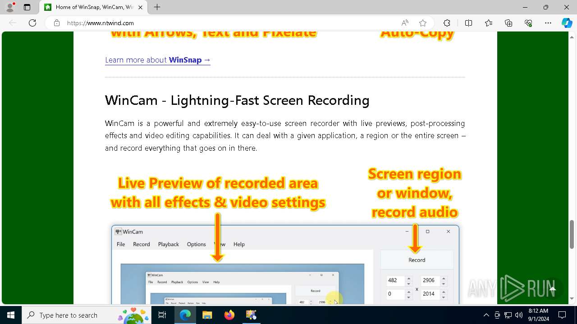The image size is (577, 324).
Task: Refresh the current page
Action: point(32,23)
